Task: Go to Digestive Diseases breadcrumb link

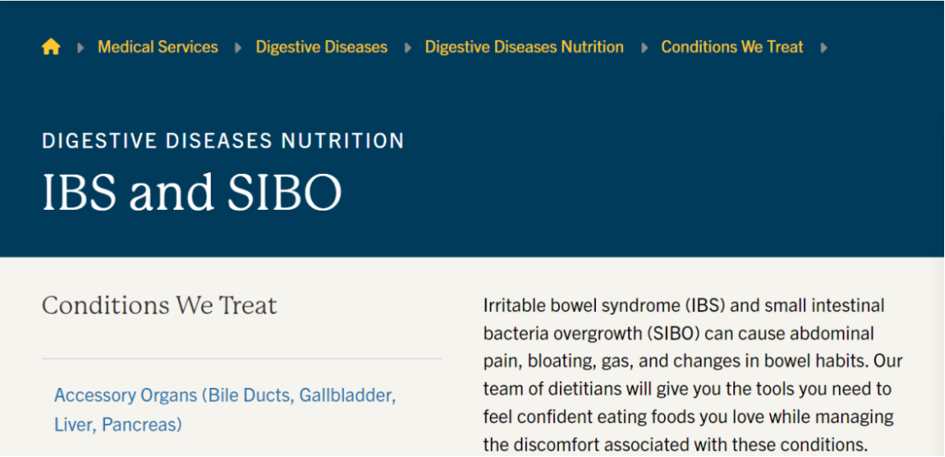Action: click(x=321, y=47)
